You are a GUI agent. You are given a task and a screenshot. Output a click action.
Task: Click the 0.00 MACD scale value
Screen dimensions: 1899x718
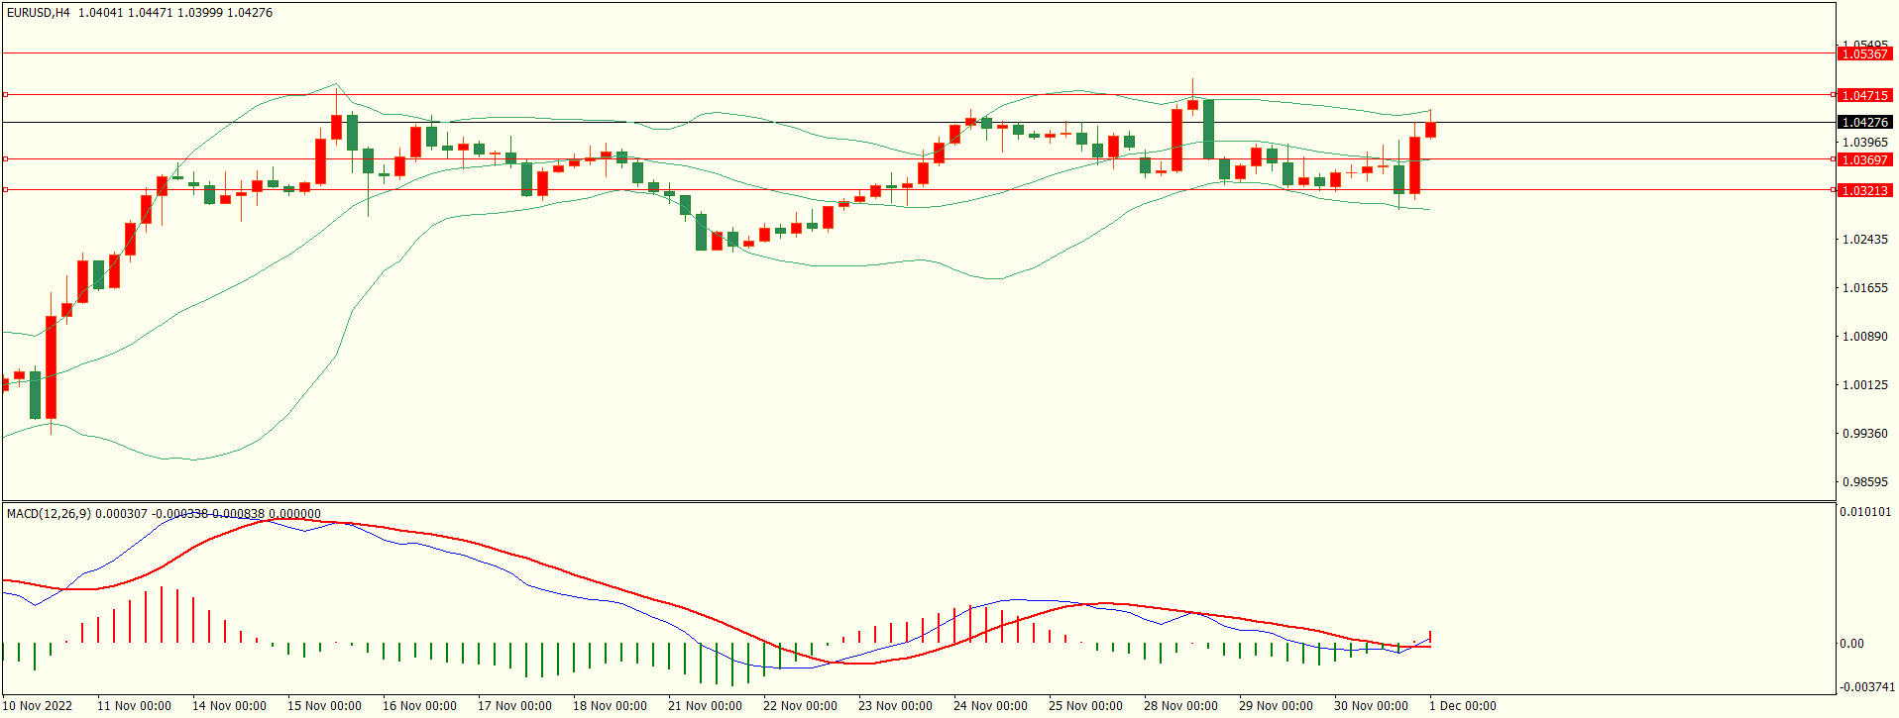click(1851, 644)
